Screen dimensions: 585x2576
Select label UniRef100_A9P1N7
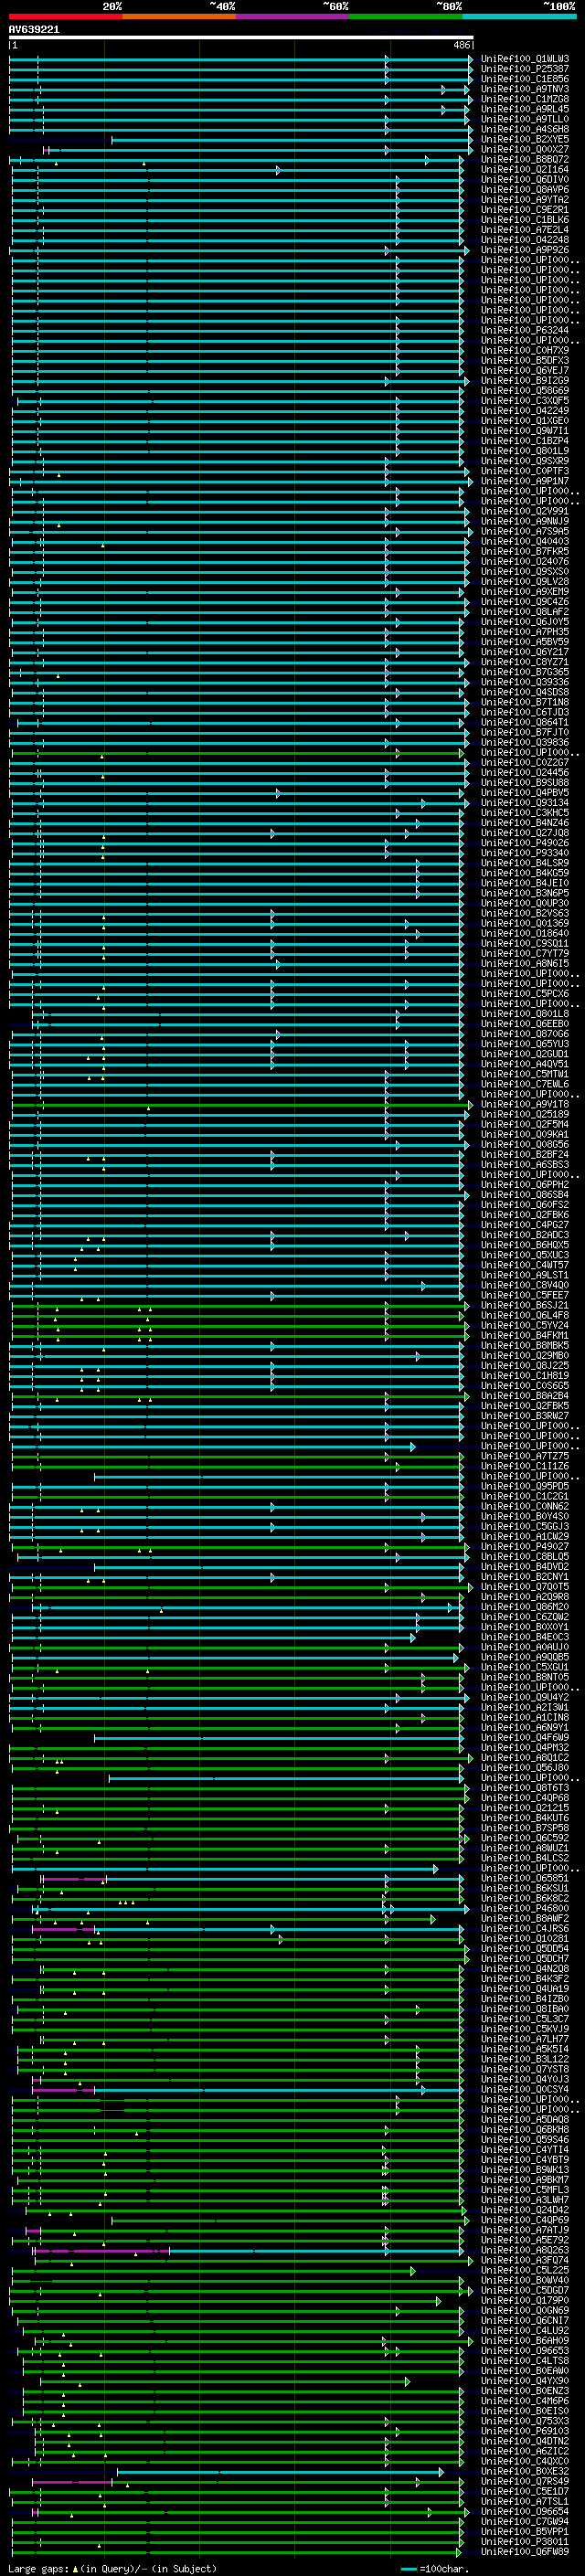525,481
